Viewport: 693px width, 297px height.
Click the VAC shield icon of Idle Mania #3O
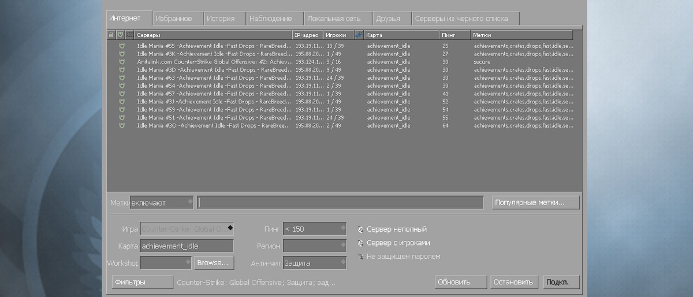click(122, 125)
